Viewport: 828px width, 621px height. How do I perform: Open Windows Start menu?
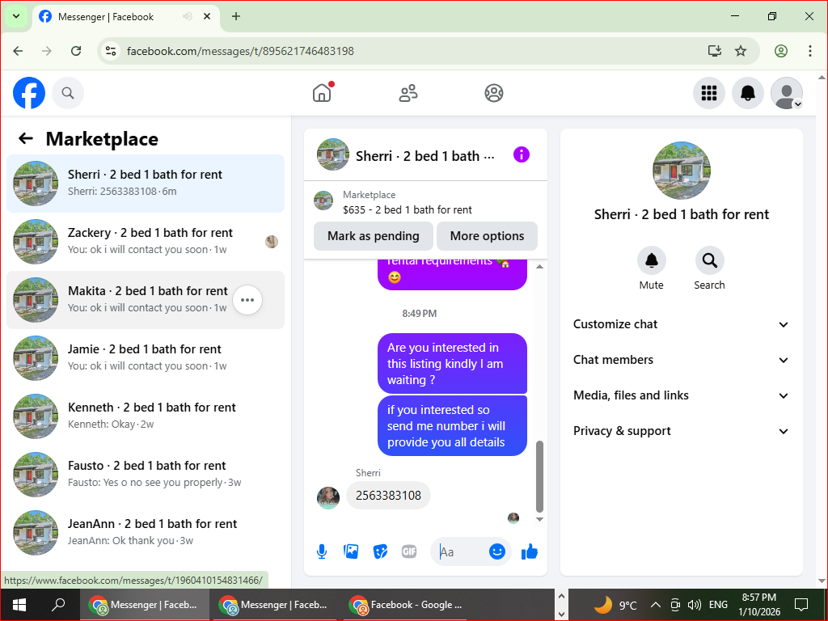[x=19, y=605]
